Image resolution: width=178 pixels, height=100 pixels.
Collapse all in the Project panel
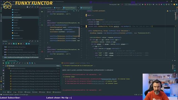click(32, 7)
